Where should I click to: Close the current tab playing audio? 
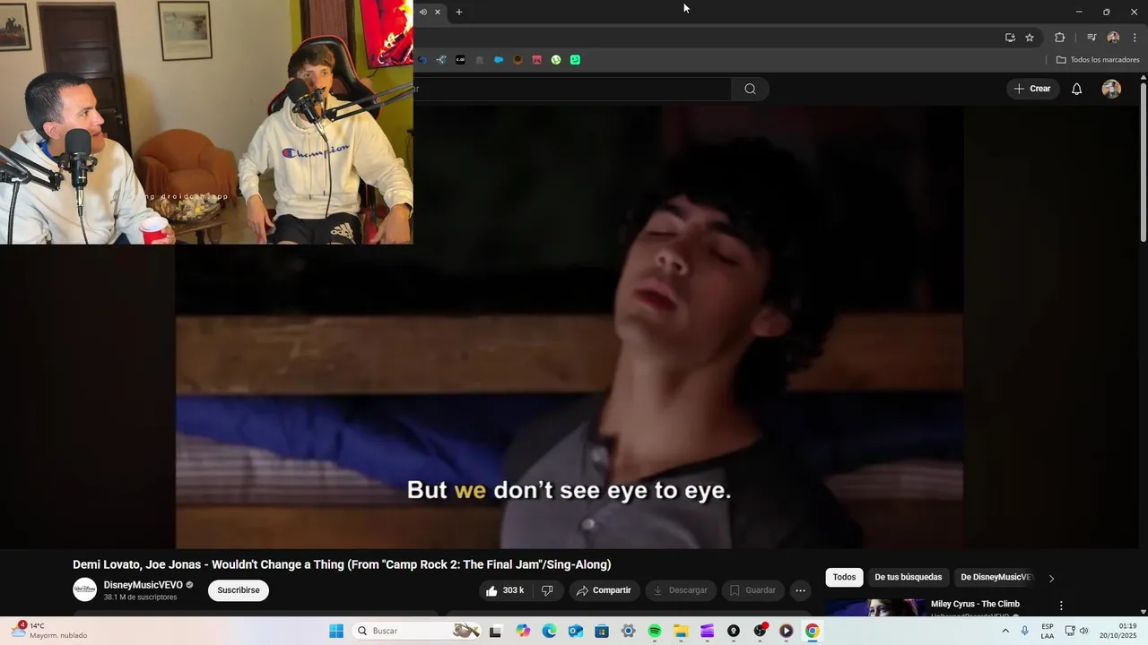click(x=438, y=12)
